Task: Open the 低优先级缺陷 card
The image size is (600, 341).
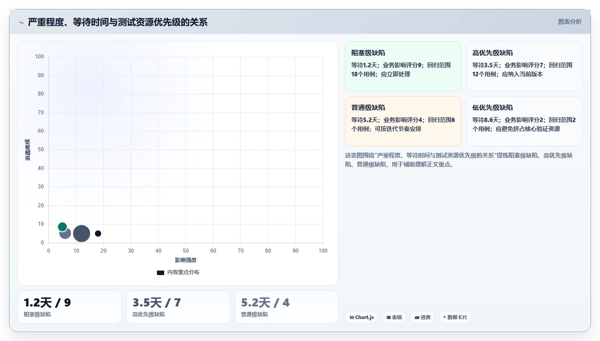Action: pos(524,121)
